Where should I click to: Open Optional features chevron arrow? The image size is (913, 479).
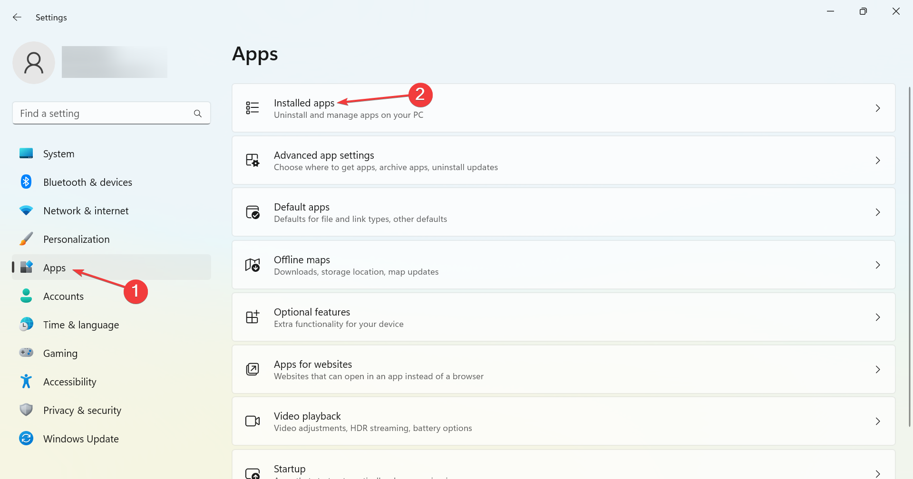878,317
